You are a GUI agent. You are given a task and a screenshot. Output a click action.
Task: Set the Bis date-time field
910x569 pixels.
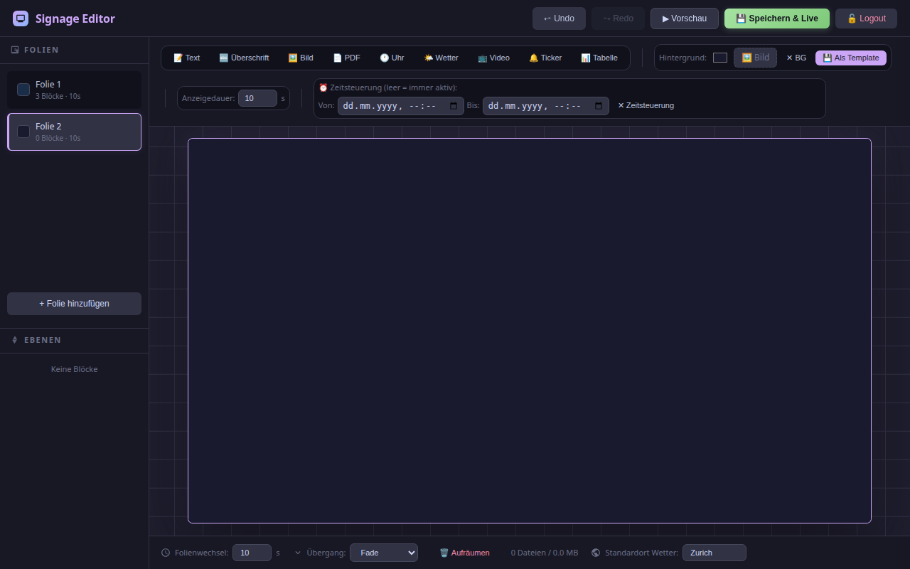click(546, 106)
